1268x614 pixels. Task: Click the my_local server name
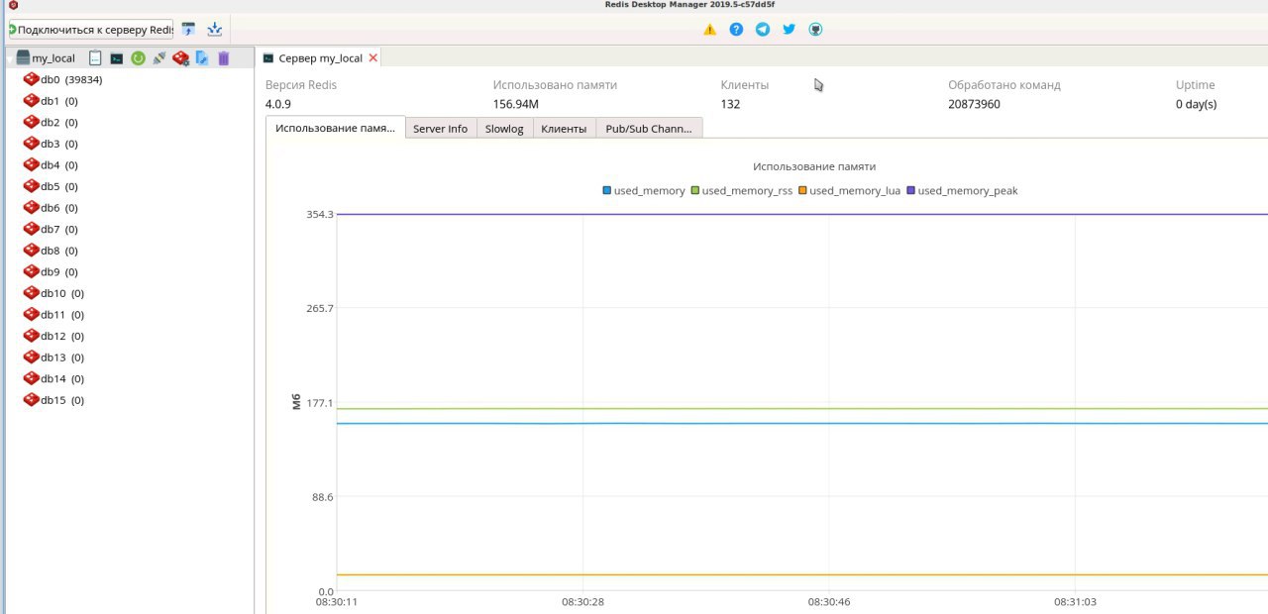click(53, 58)
